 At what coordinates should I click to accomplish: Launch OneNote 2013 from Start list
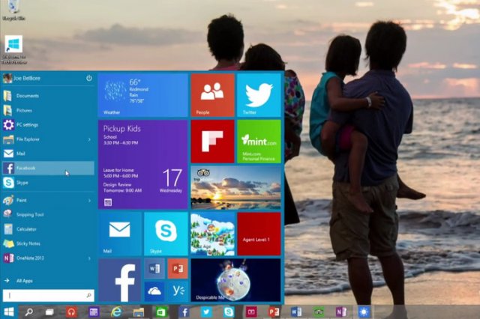coord(48,258)
